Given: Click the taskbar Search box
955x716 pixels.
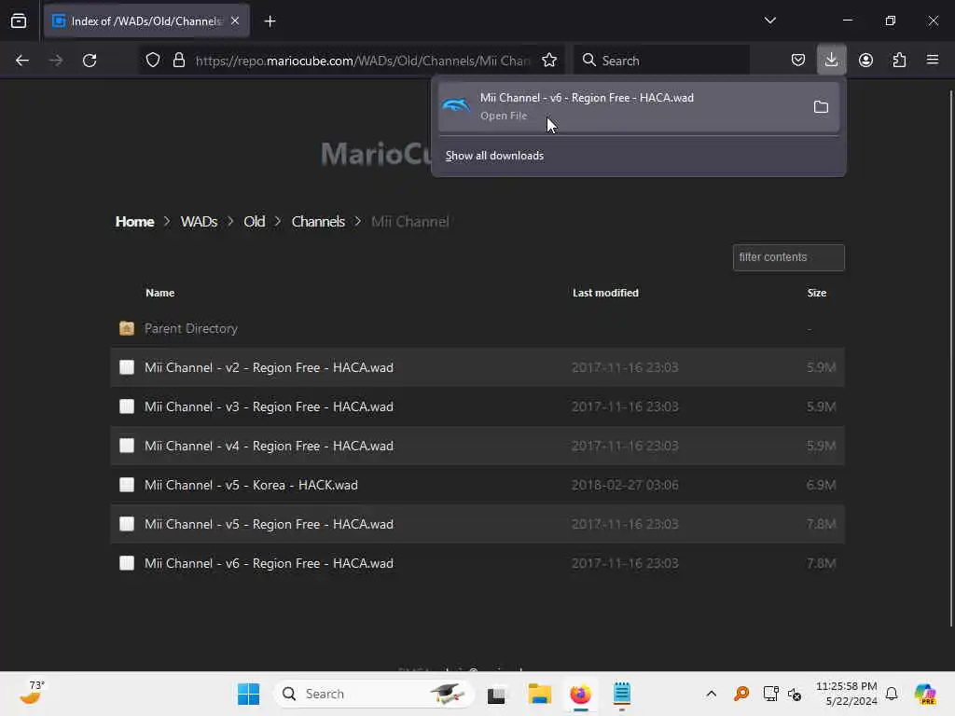Looking at the screenshot, I should coord(374,694).
